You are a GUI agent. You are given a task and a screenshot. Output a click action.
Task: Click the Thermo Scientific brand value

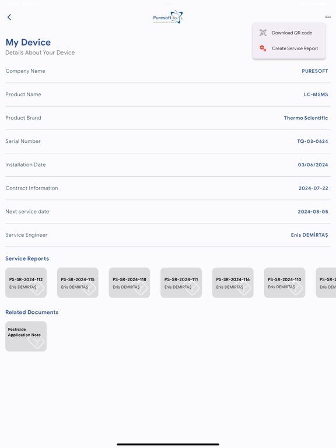tap(306, 118)
